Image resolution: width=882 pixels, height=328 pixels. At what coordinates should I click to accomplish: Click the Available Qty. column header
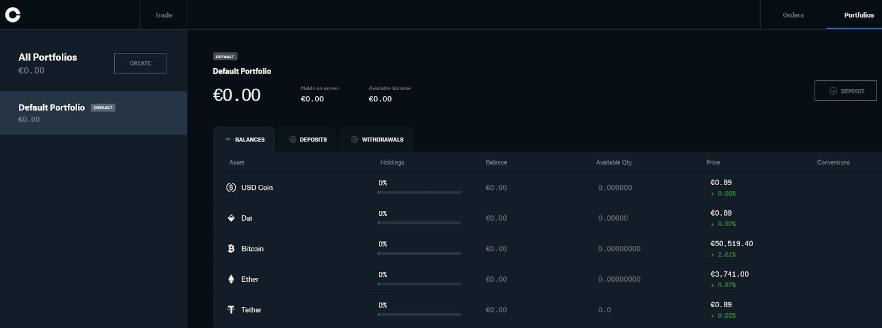point(614,162)
